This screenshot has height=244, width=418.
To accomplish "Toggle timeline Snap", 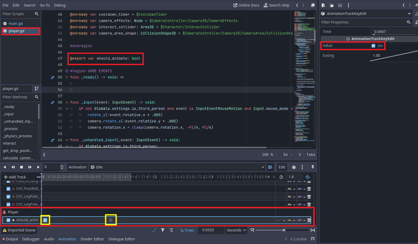I will tap(187, 230).
